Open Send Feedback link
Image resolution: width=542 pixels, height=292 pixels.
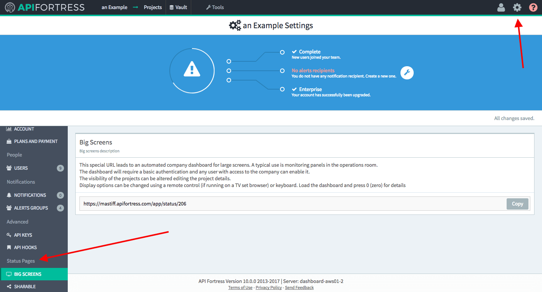299,287
